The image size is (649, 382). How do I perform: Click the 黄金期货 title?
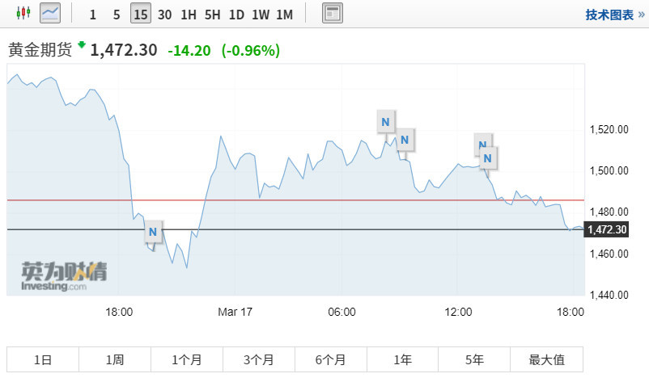pyautogui.click(x=40, y=49)
